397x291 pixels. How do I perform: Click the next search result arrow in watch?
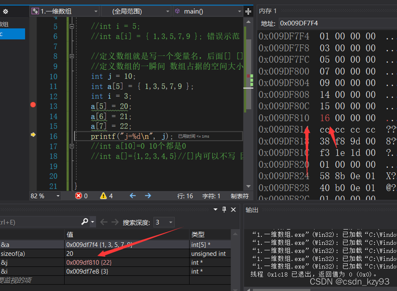click(115, 222)
